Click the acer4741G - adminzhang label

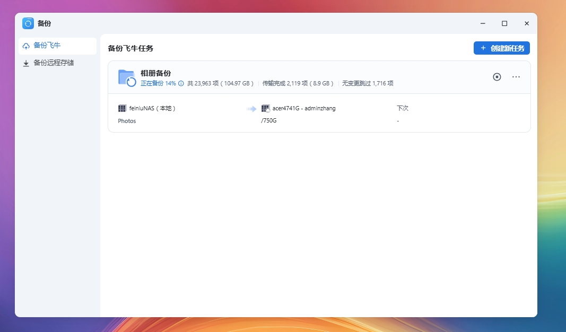click(x=304, y=108)
